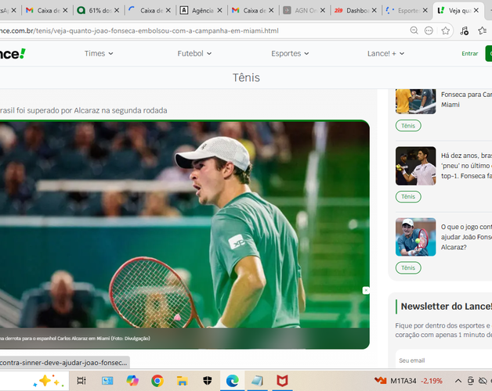Open Copilot icon in the taskbar
The height and width of the screenshot is (391, 492).
pos(132,381)
